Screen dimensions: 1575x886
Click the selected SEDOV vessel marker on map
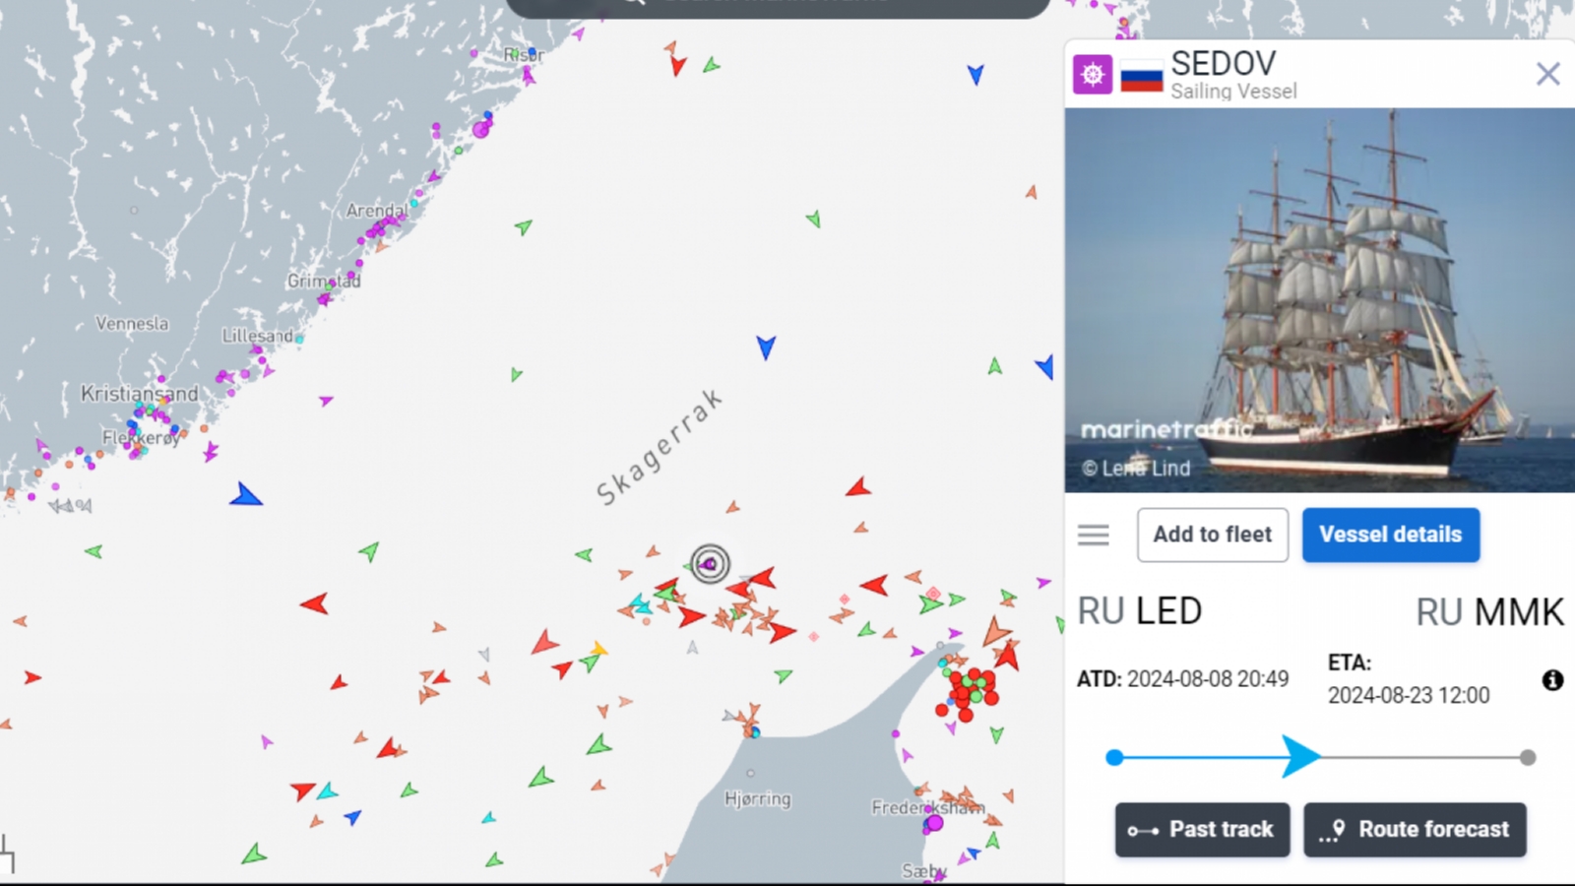(x=710, y=564)
